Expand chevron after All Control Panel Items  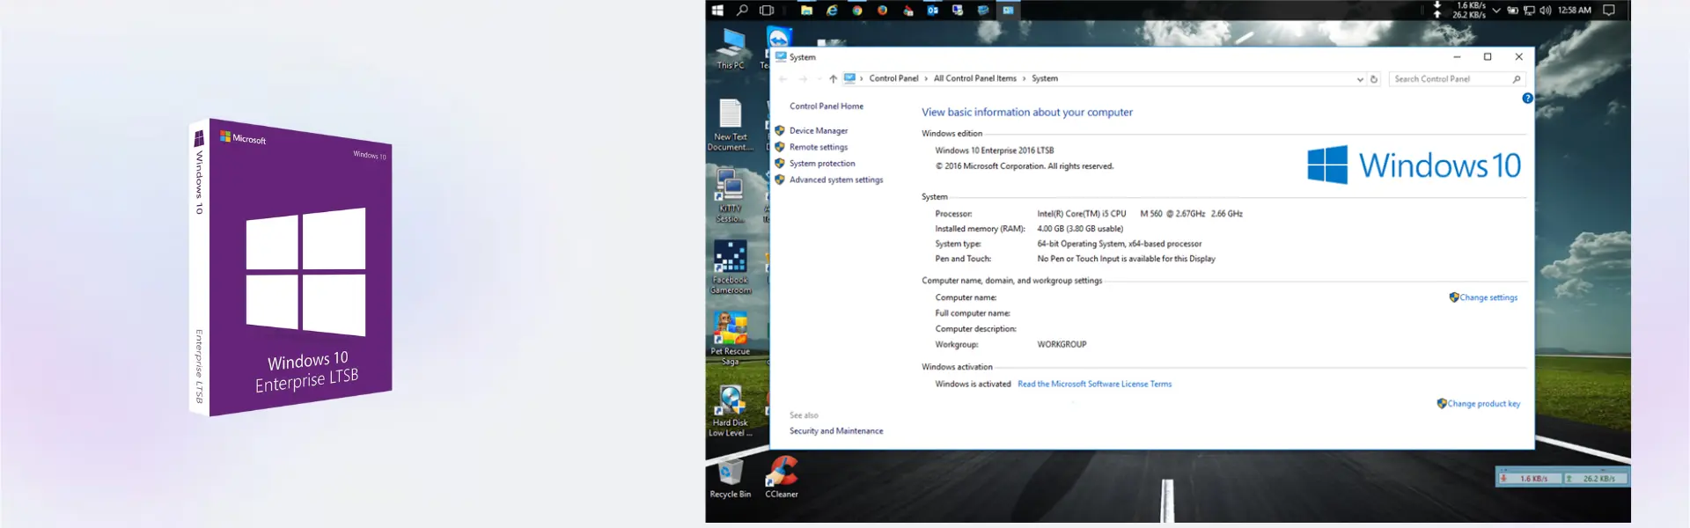[x=1024, y=78]
